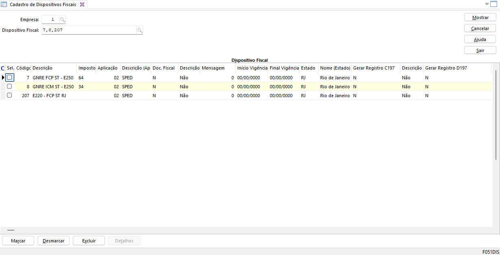Screen dimensions: 500x255
Task: Select the E220 - FCP ST RJ description cell
Action: coord(54,95)
